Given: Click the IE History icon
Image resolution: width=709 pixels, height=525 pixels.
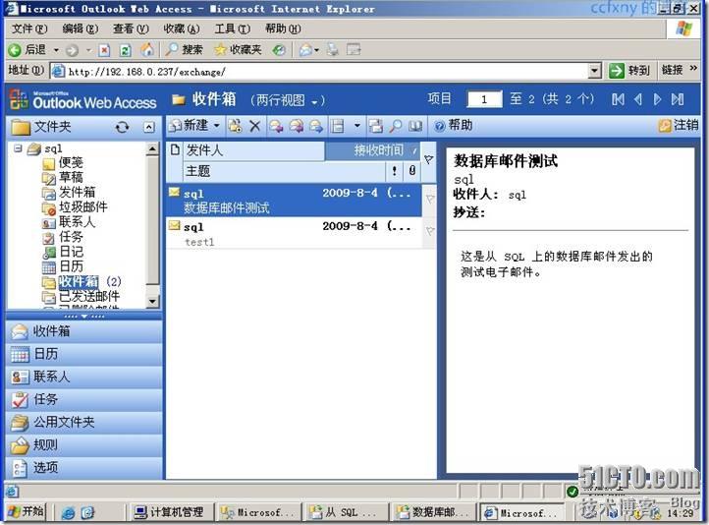Looking at the screenshot, I should [280, 50].
